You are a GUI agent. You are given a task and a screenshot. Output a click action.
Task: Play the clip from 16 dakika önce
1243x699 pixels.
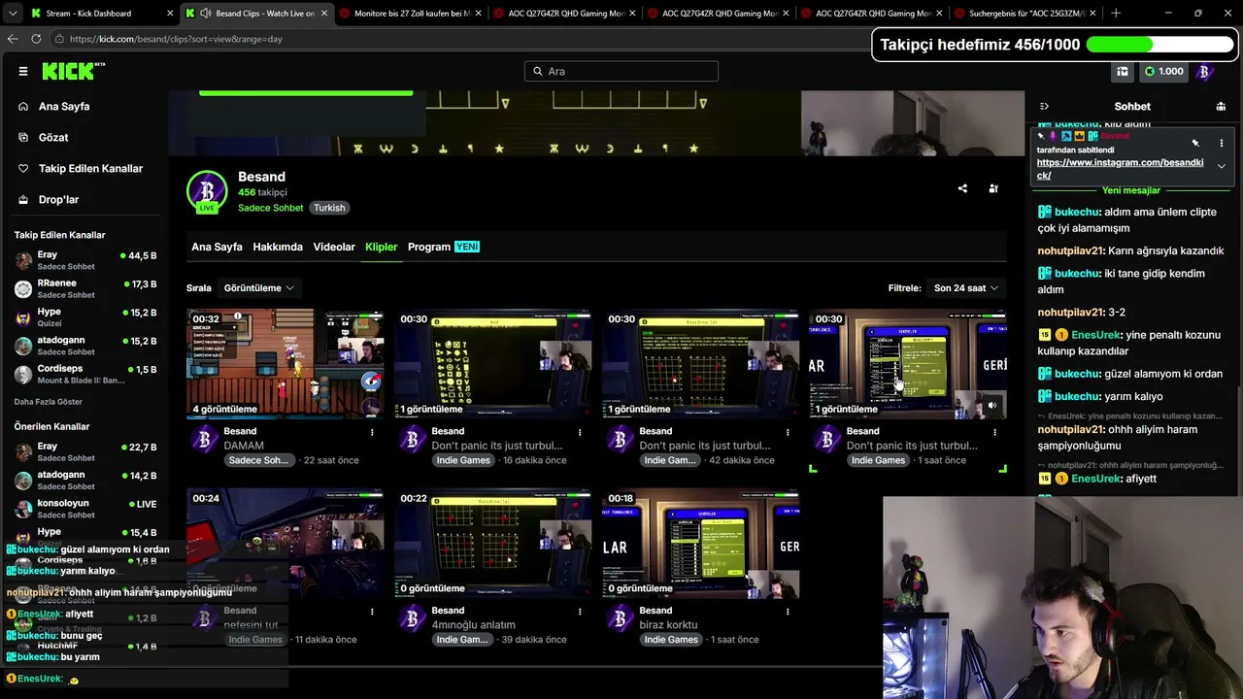(x=492, y=364)
